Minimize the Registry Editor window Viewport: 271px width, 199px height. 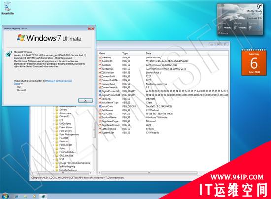pos(212,44)
